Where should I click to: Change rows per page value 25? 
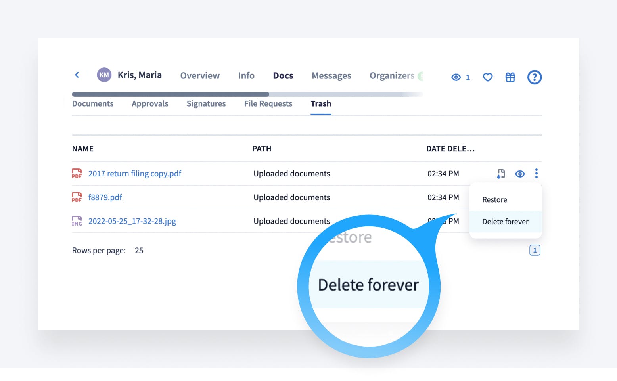pos(139,251)
